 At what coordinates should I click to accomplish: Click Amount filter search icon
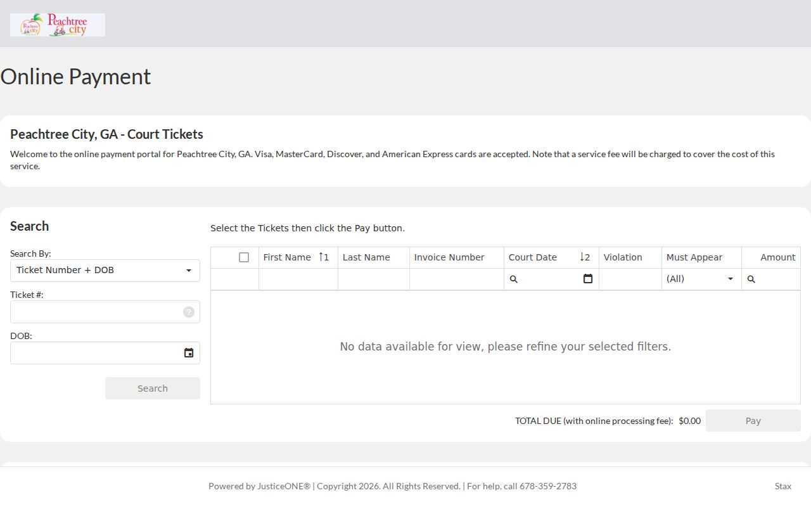tap(751, 279)
